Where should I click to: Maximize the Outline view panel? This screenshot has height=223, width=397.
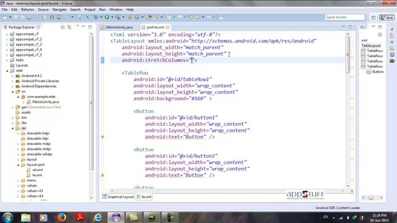coord(380,27)
